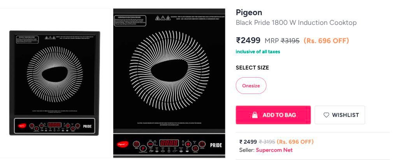Image resolution: width=397 pixels, height=160 pixels.
Task: Click the Black Pride 1800 W product title
Action: 296,23
